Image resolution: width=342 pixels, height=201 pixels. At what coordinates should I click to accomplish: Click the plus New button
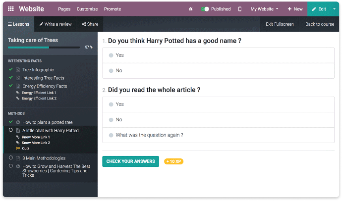[295, 9]
